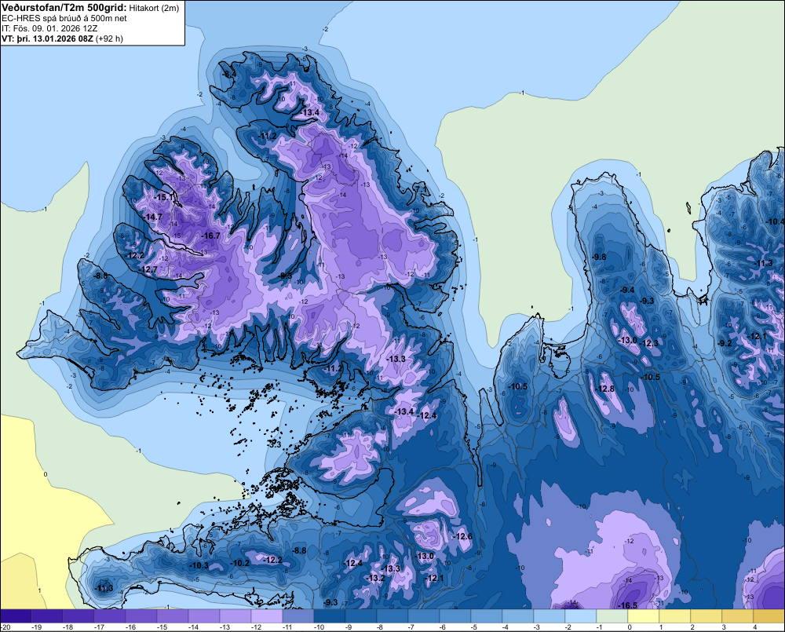Click the -3.3 label among the islands

coord(275,444)
